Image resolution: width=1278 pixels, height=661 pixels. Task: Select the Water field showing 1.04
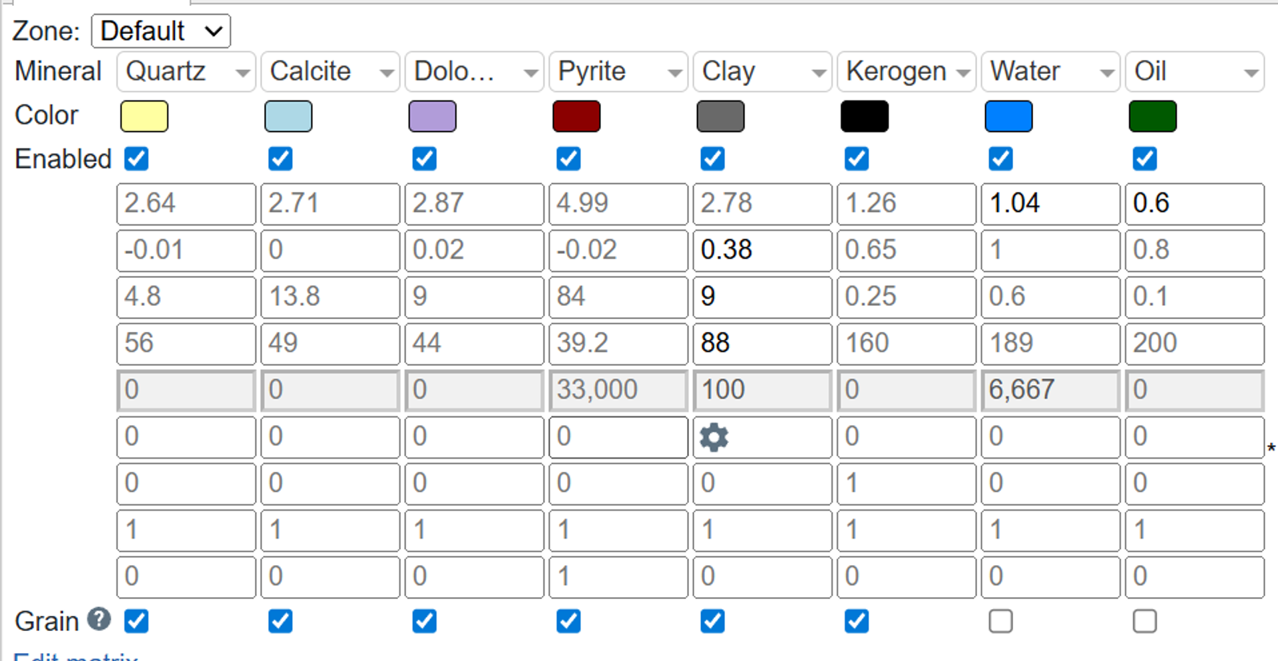pos(1050,203)
